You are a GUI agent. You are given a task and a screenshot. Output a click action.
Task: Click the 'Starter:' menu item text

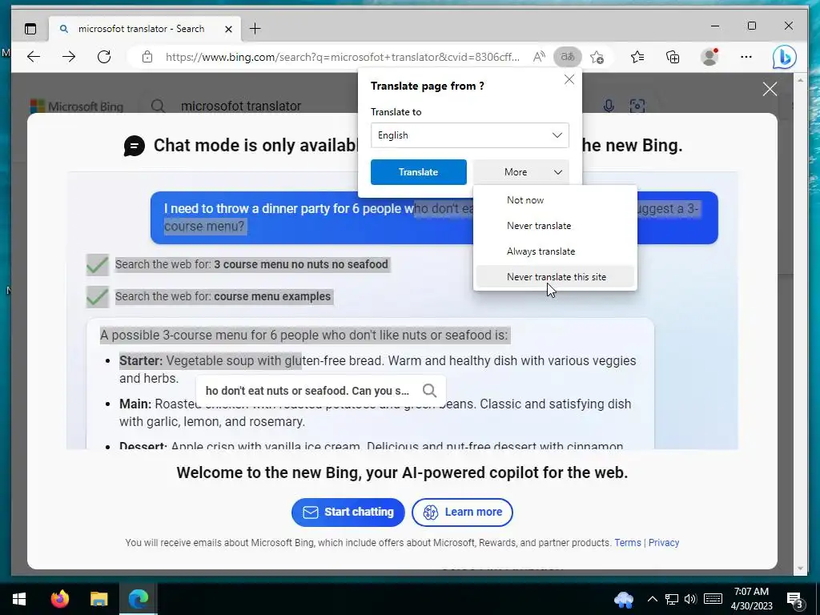tap(141, 361)
